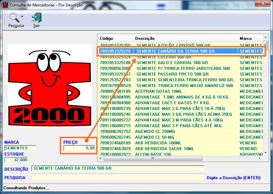The width and height of the screenshot is (273, 194).
Task: Select row SEMENTE CANÁRIO DA TERRA 500 GR.
Action: pyautogui.click(x=181, y=51)
